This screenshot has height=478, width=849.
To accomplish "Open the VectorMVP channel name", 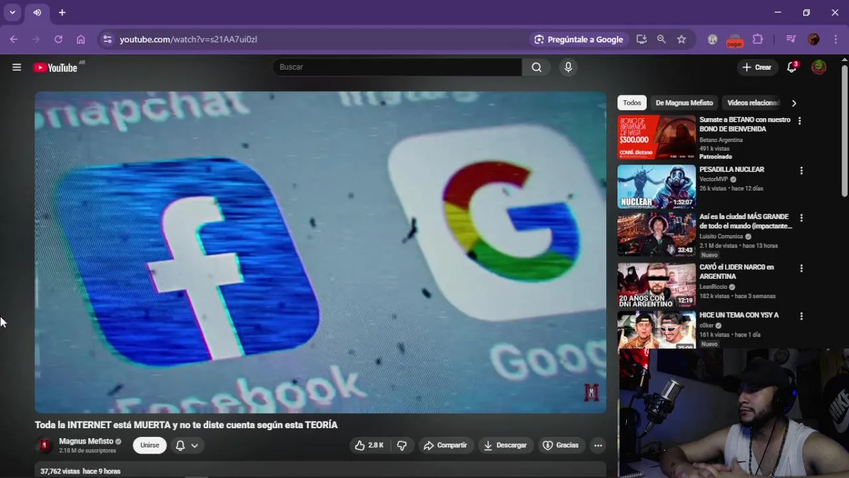I will pos(714,179).
